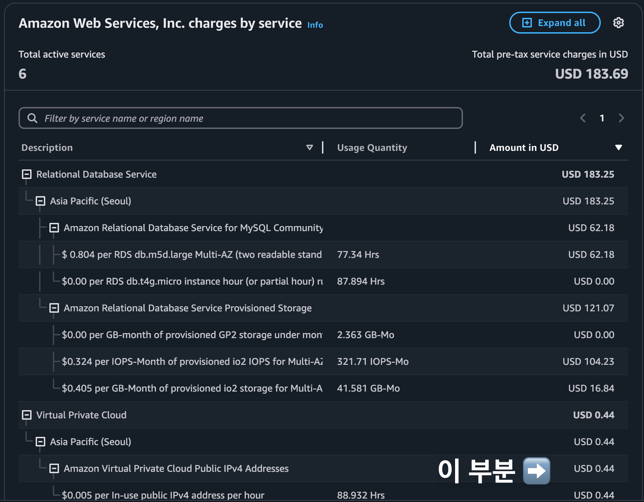Click the search magnifier icon
Viewport: 644px width, 502px height.
(x=32, y=118)
